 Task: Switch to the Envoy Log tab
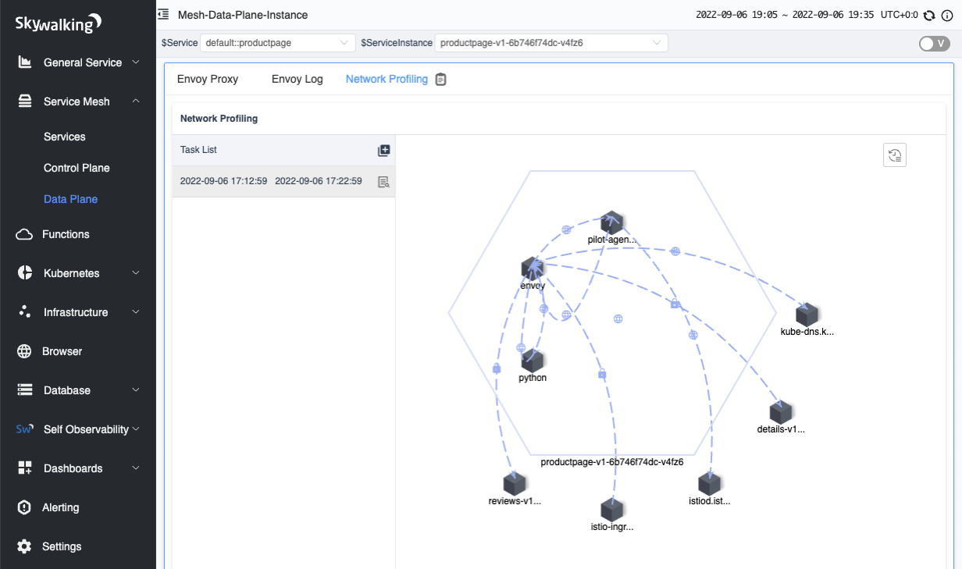point(297,79)
